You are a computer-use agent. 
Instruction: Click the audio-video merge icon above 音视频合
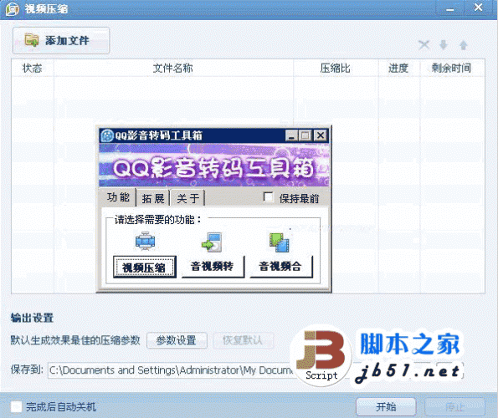tap(280, 242)
